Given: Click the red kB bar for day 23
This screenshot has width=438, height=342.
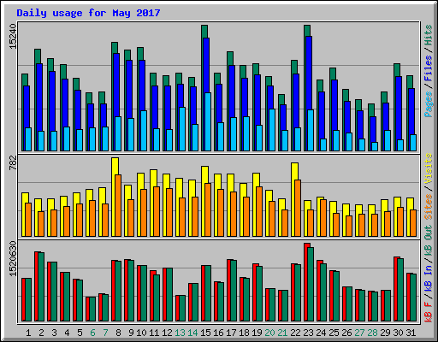Looking at the screenshot, I should click(305, 282).
